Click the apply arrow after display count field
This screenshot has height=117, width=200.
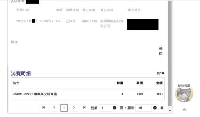click(155, 108)
